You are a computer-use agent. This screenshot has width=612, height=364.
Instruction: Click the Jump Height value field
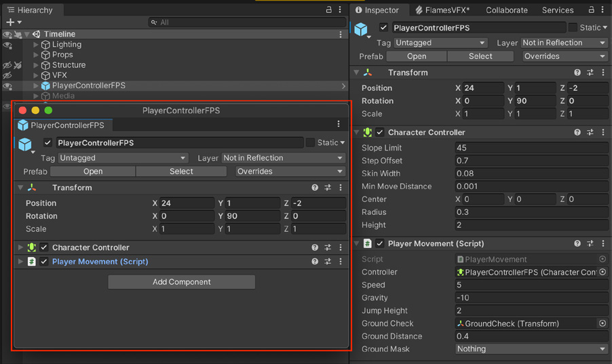coord(531,310)
